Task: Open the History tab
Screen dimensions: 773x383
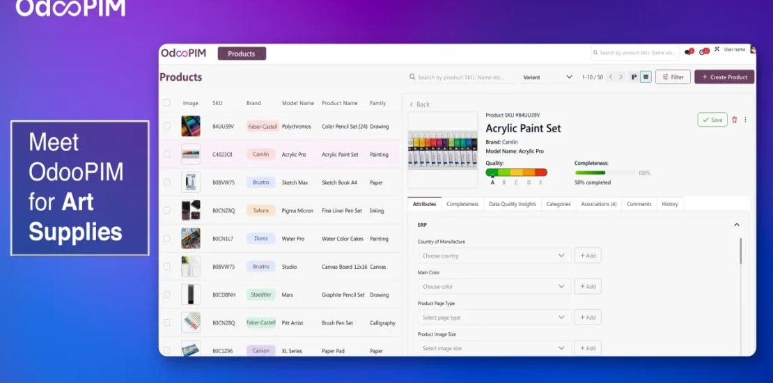Action: point(670,204)
